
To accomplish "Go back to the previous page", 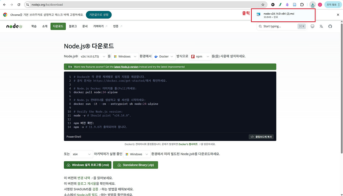I will pyautogui.click(x=4, y=5).
